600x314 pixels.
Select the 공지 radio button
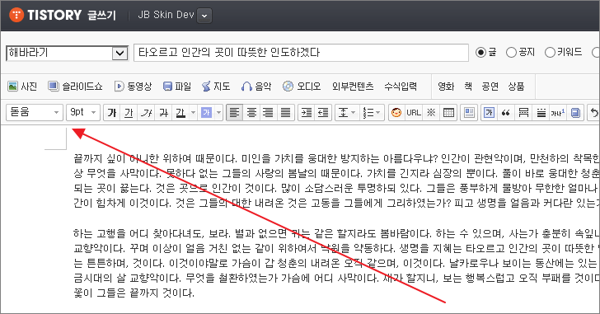(x=511, y=53)
